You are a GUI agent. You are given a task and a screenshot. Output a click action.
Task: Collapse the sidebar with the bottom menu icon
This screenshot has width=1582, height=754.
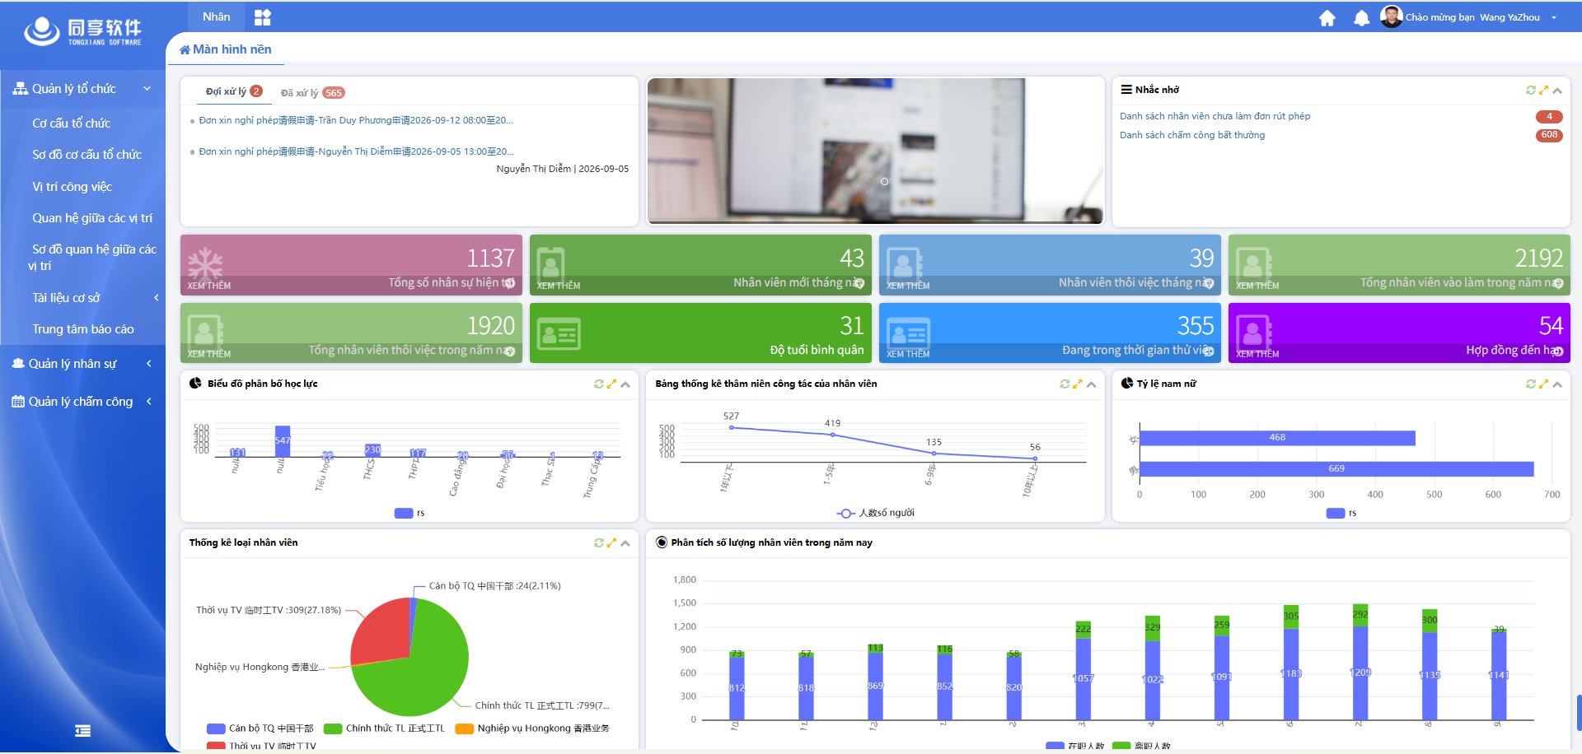click(x=82, y=730)
